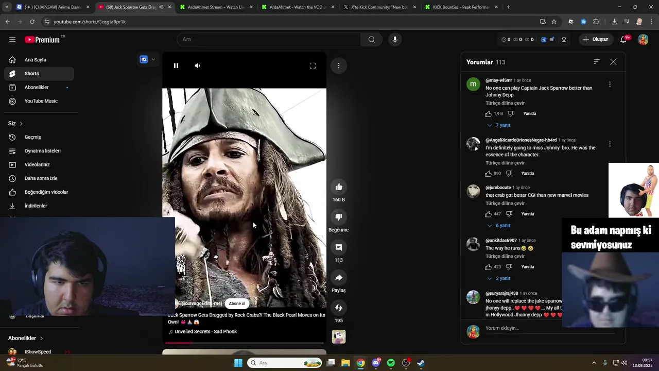Image resolution: width=659 pixels, height=371 pixels.
Task: Open the Short's three-dot more menu
Action: click(x=339, y=65)
